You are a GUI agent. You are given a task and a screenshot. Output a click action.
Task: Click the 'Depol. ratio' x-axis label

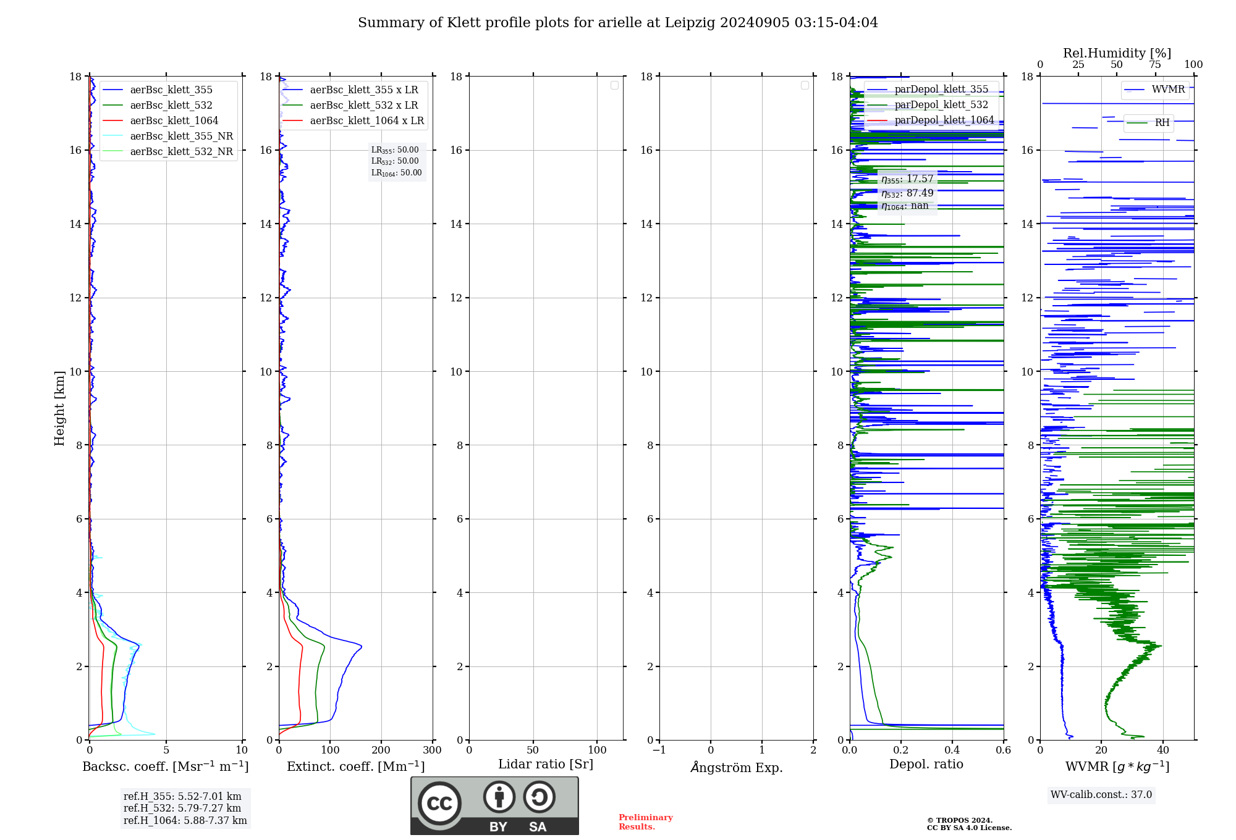(926, 765)
